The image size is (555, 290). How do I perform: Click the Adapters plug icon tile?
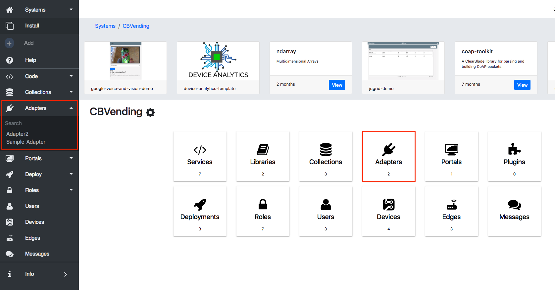tap(388, 150)
